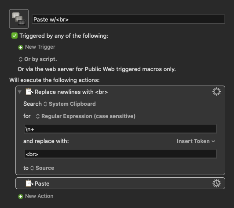Viewport: 234px width, 208px height.
Task: Click the macro icon well
Action: [19, 19]
